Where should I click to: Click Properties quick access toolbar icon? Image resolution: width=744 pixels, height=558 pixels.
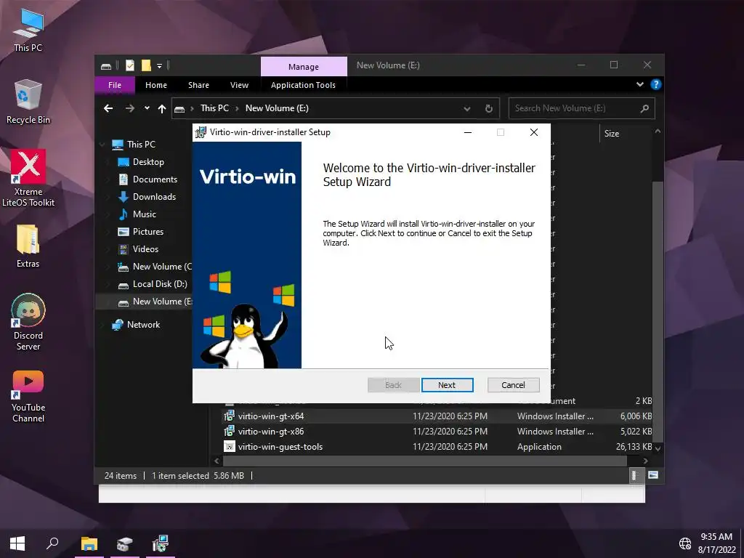click(130, 65)
